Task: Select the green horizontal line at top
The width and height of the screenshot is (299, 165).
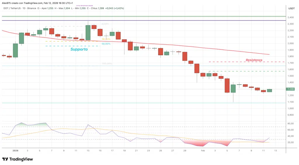Action: click(146, 16)
